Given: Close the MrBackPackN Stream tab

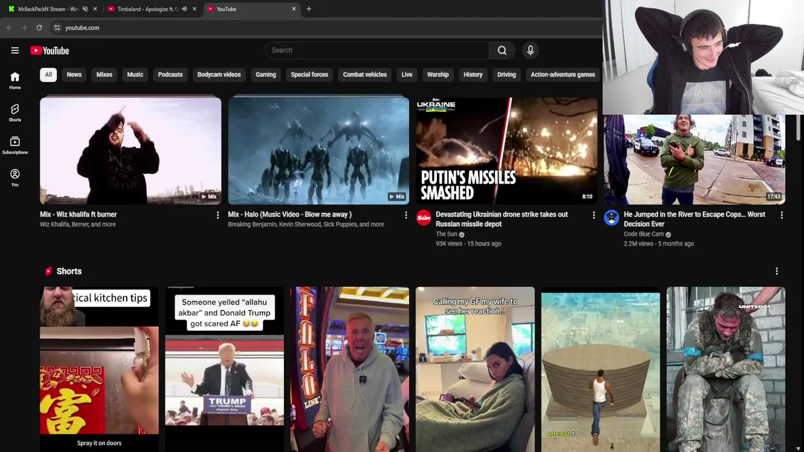Looking at the screenshot, I should (x=95, y=9).
